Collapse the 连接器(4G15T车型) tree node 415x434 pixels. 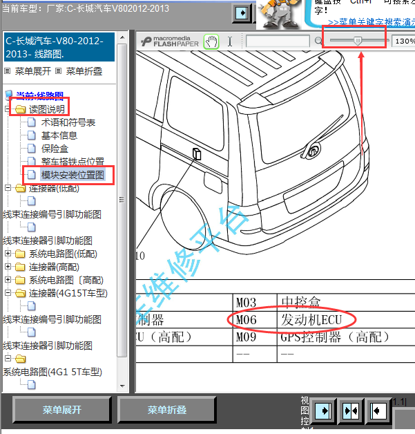(8, 293)
